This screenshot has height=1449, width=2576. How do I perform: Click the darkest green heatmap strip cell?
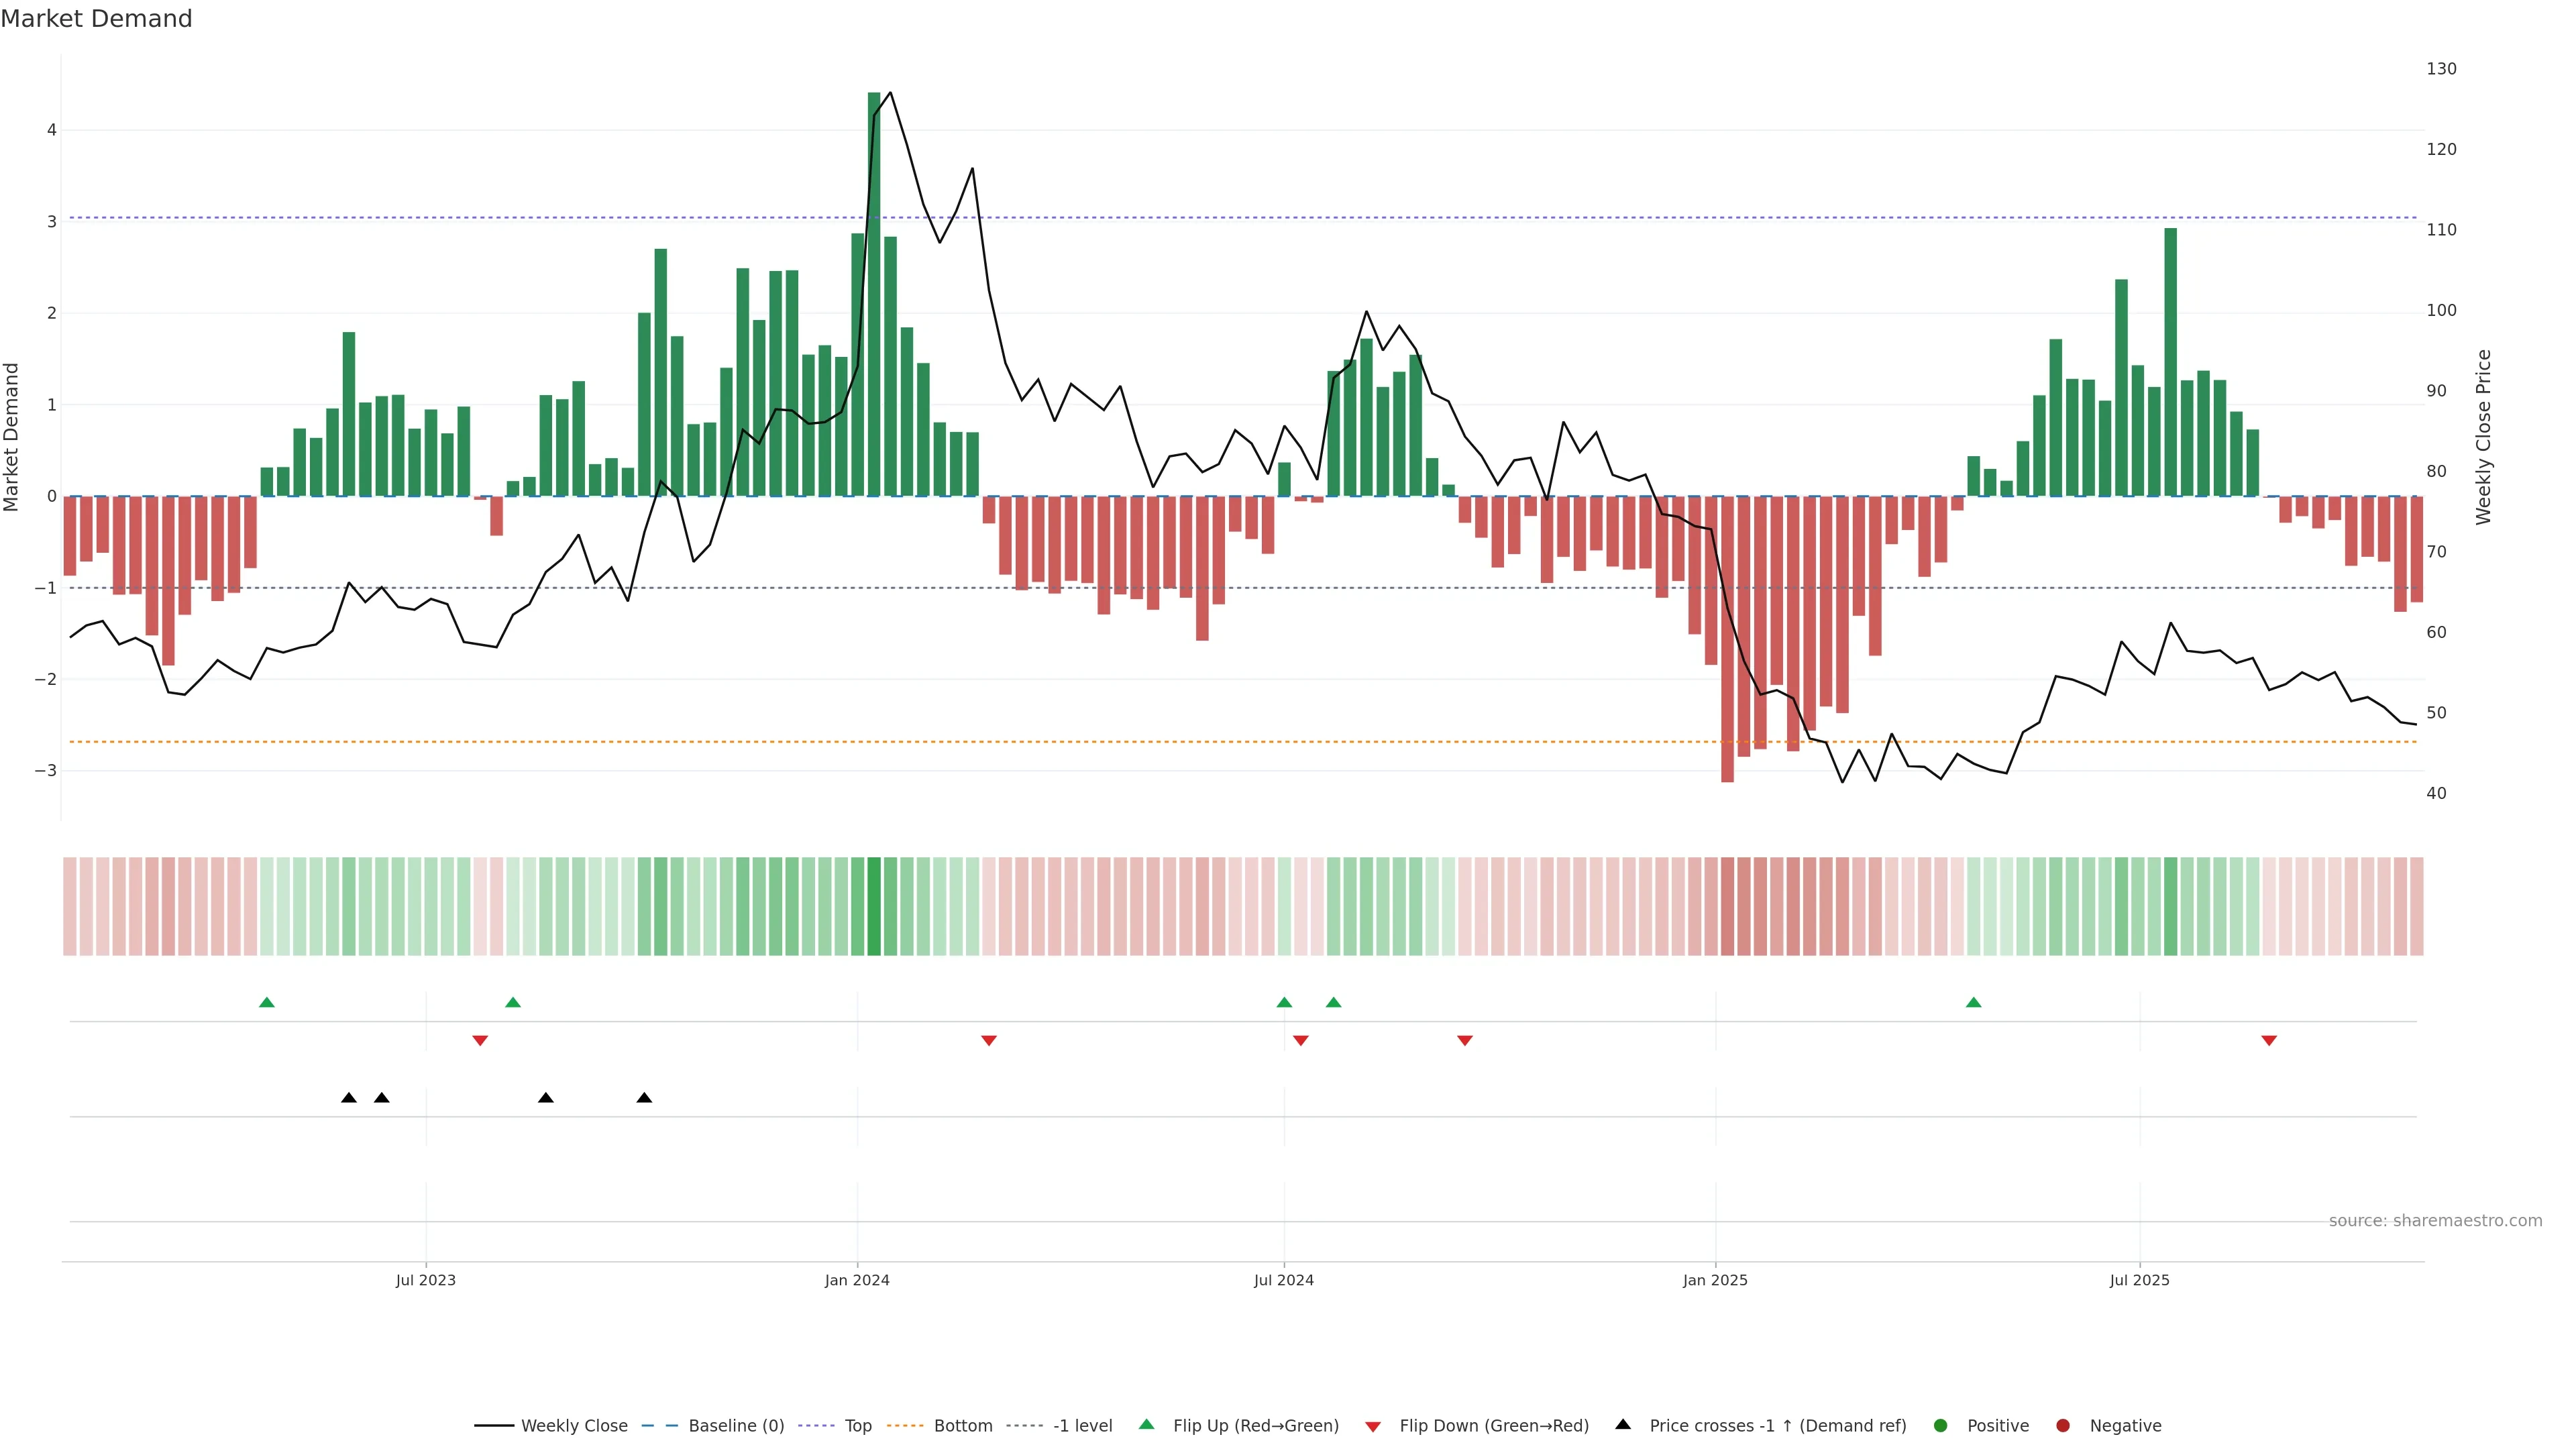click(873, 906)
